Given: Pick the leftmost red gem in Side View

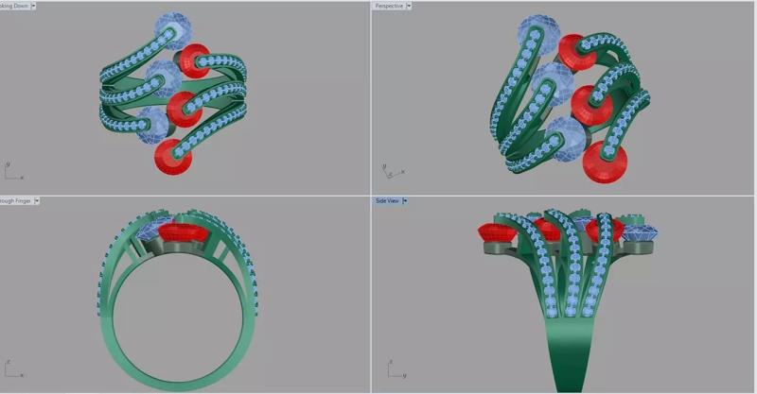Looking at the screenshot, I should 496,232.
